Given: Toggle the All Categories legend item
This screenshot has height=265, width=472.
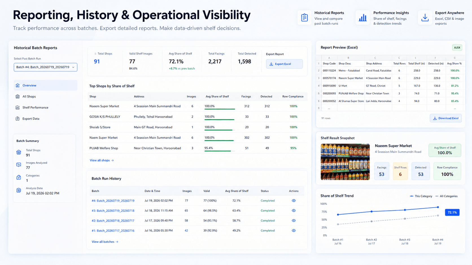Looking at the screenshot, I should pyautogui.click(x=446, y=196).
